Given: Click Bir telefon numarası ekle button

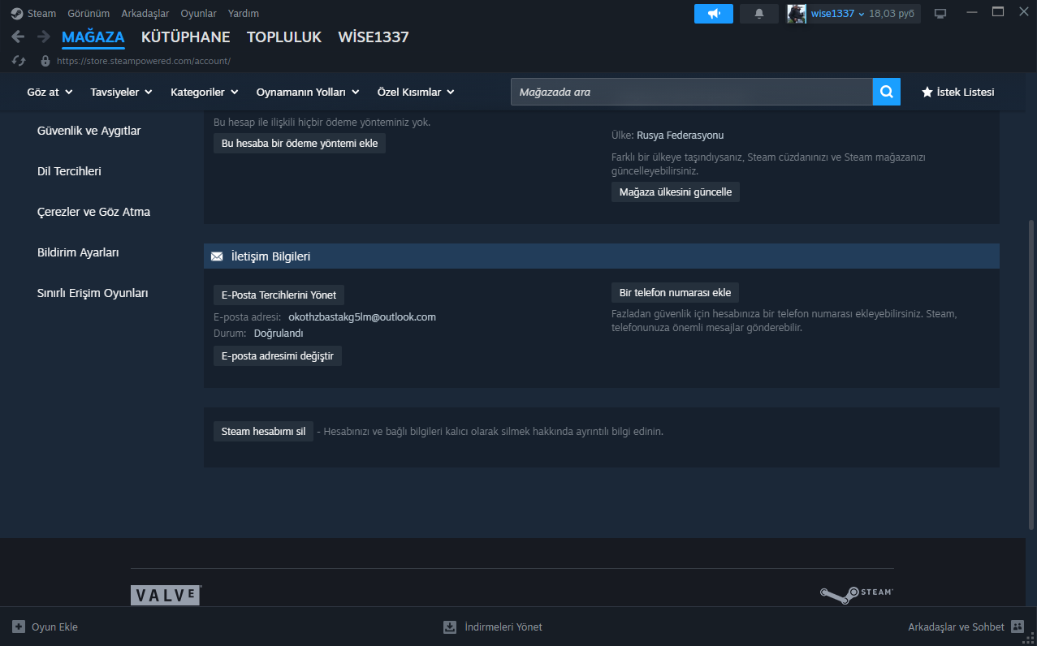Looking at the screenshot, I should (x=676, y=293).
